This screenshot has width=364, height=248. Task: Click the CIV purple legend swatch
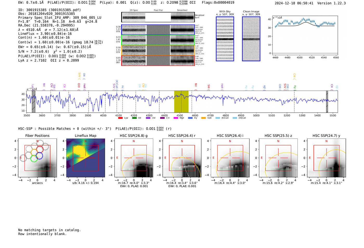pyautogui.click(x=148, y=118)
